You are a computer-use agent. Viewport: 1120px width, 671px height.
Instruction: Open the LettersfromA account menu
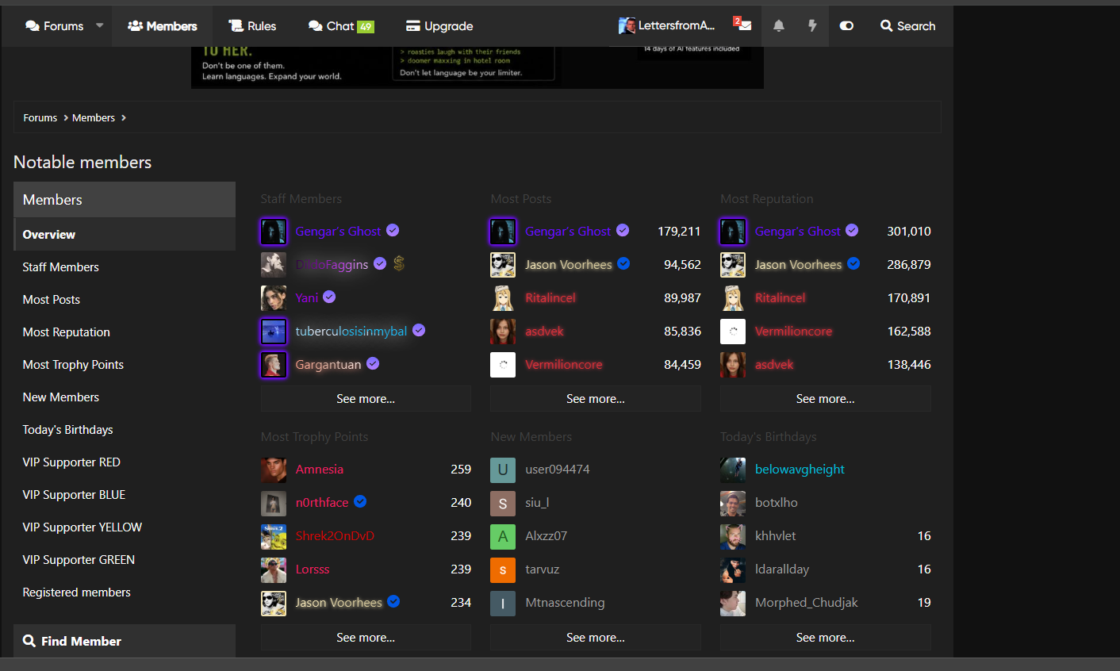click(667, 26)
